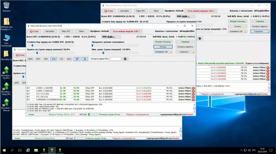
Task: Cancel the Buy: 0.10042300 order via red X
Action: pyautogui.click(x=193, y=100)
